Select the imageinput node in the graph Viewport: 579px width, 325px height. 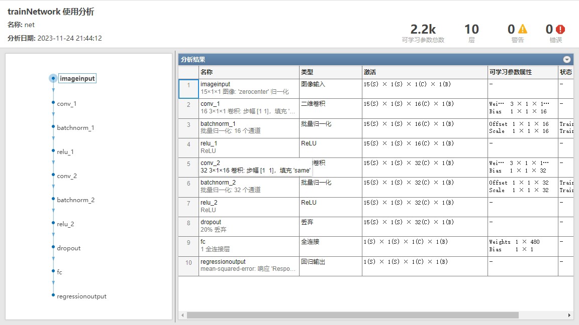tap(77, 78)
